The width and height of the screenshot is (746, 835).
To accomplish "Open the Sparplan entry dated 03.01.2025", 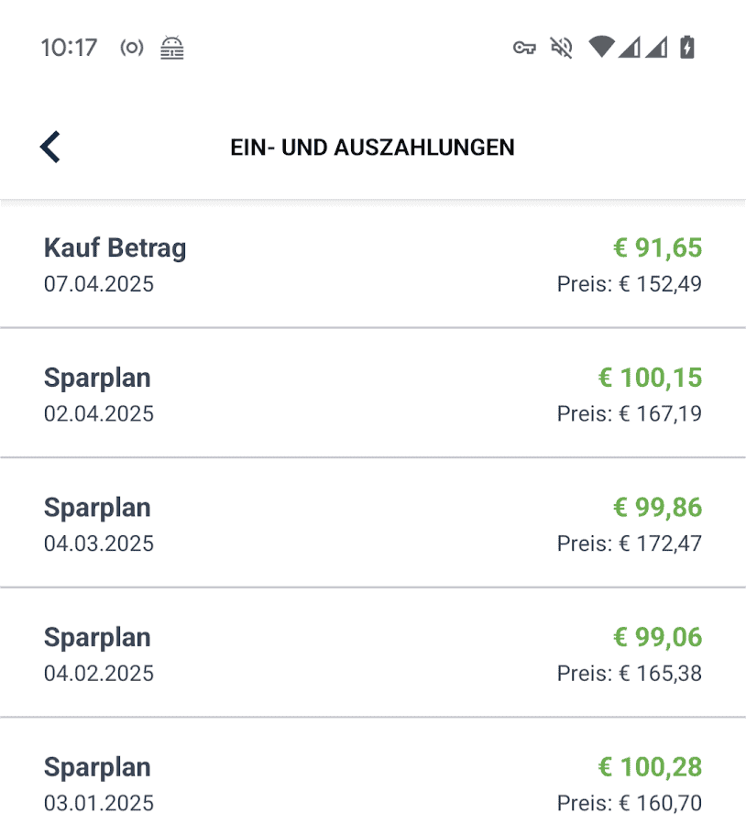I will tap(373, 777).
